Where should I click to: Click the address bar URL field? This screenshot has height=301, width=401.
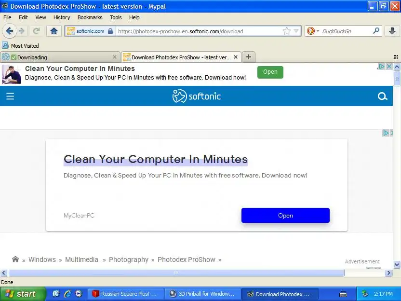coord(199,31)
